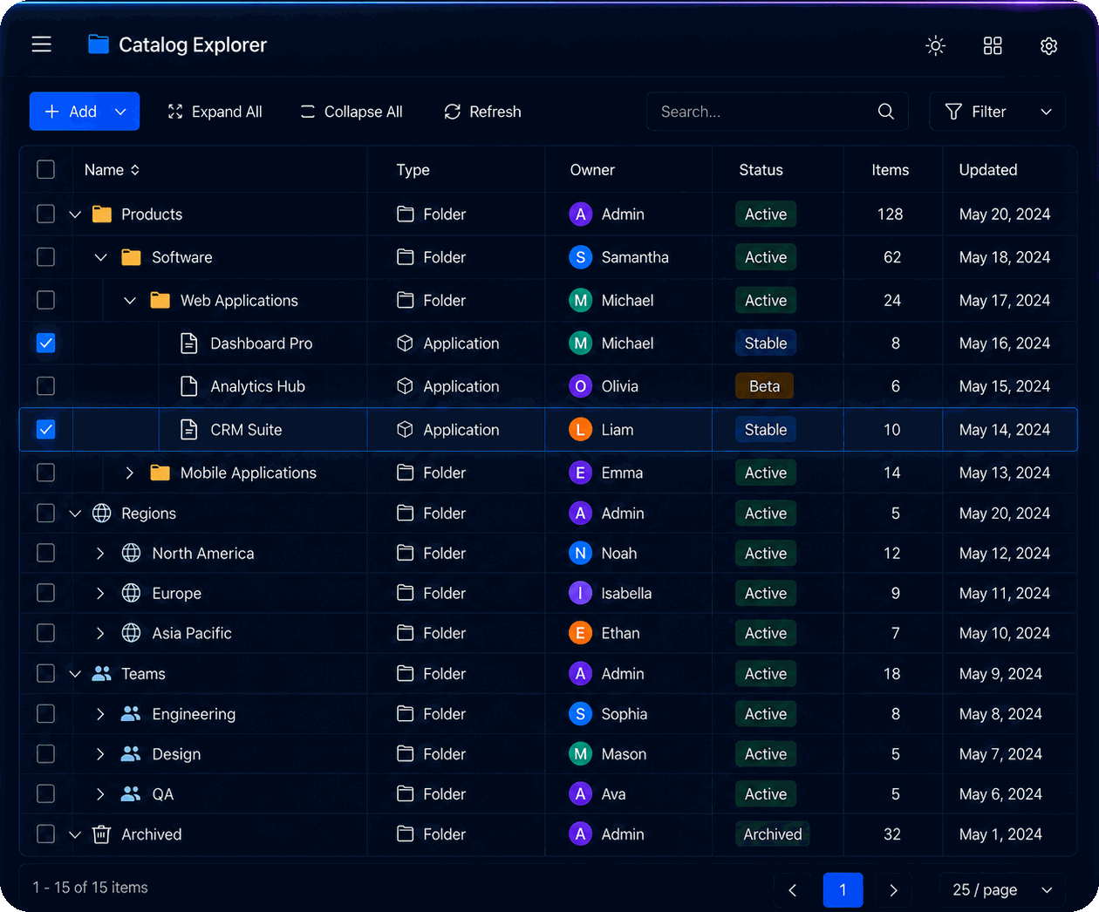
Task: Uncheck the Dashboard Pro checkbox
Action: pos(46,344)
